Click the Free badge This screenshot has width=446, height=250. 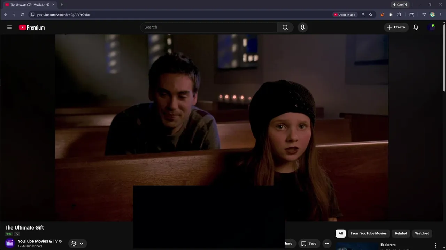pyautogui.click(x=8, y=234)
